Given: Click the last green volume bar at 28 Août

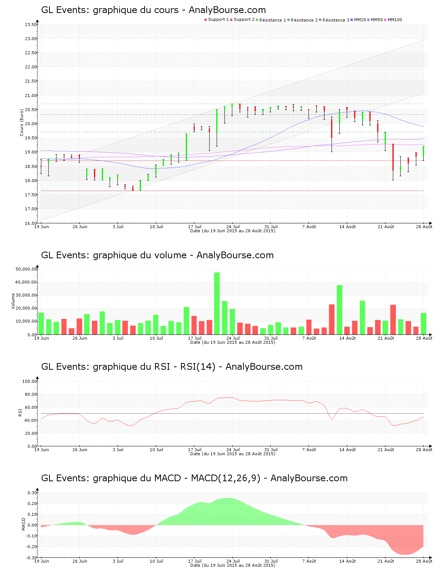Looking at the screenshot, I should point(424,324).
